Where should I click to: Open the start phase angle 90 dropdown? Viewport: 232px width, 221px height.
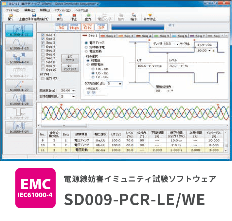coord(169,91)
